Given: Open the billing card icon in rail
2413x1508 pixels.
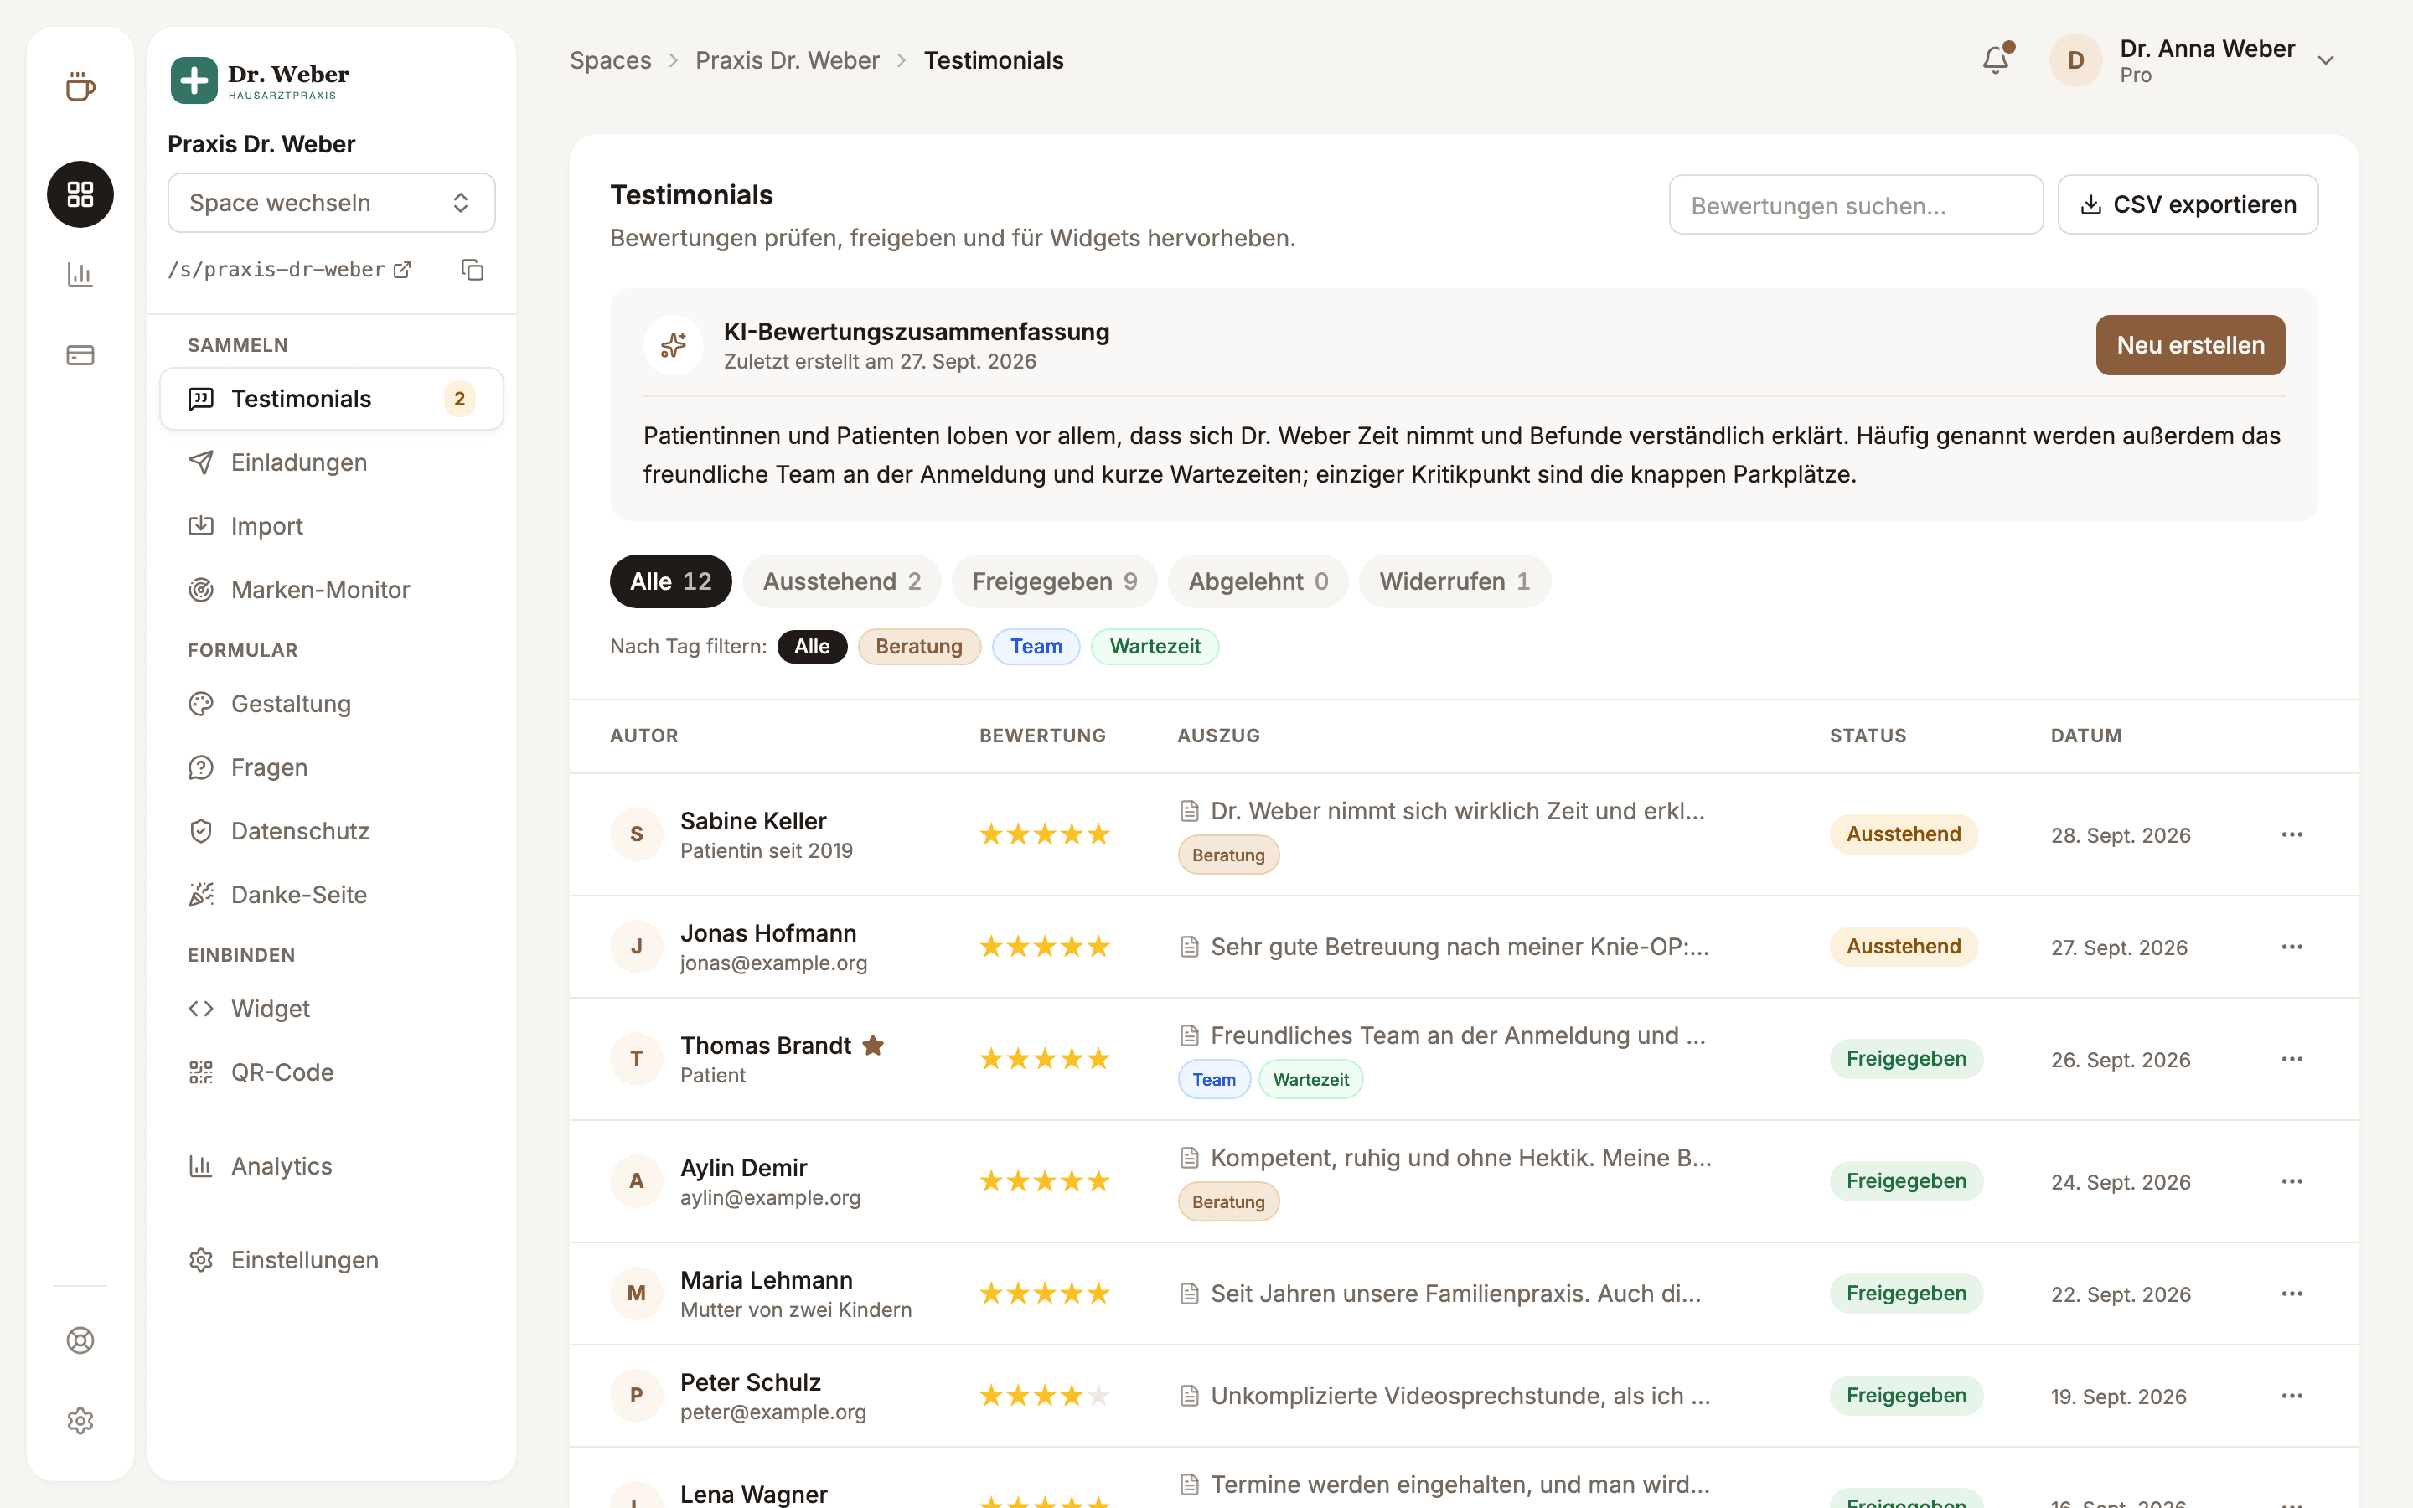Looking at the screenshot, I should (80, 355).
